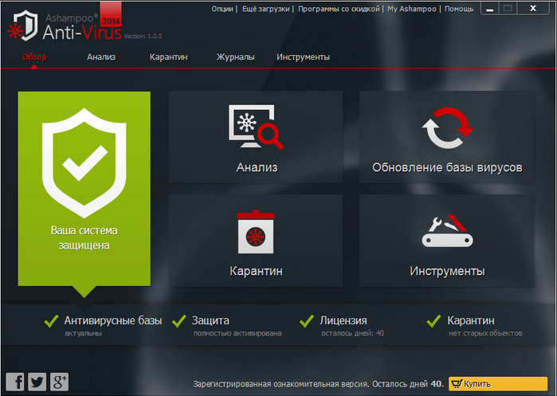Open Программы со скидкой link
The image size is (557, 396).
click(339, 9)
